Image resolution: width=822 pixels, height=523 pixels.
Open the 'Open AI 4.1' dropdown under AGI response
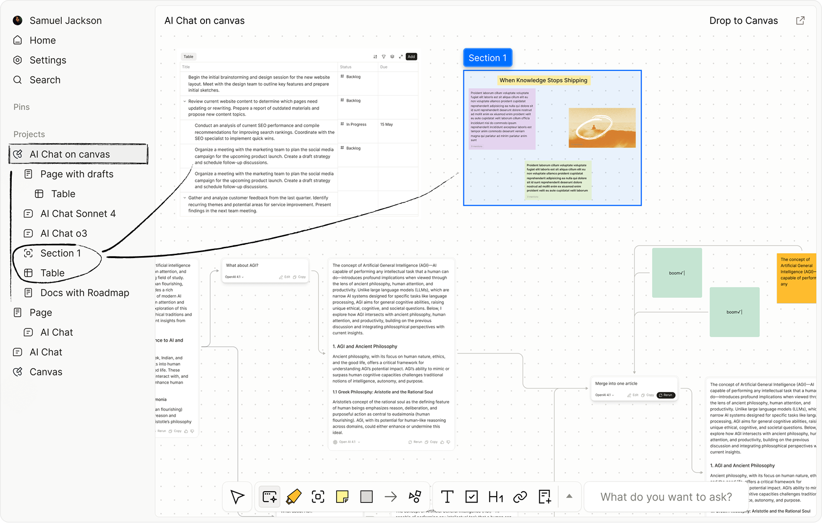coord(347,442)
